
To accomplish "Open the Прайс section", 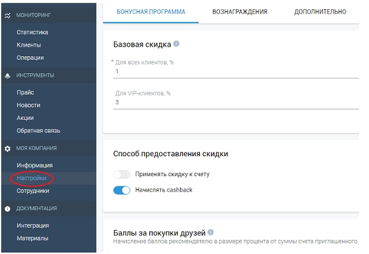I will click(x=26, y=92).
